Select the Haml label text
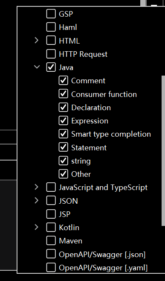Image resolution: width=165 pixels, height=281 pixels. (x=68, y=27)
